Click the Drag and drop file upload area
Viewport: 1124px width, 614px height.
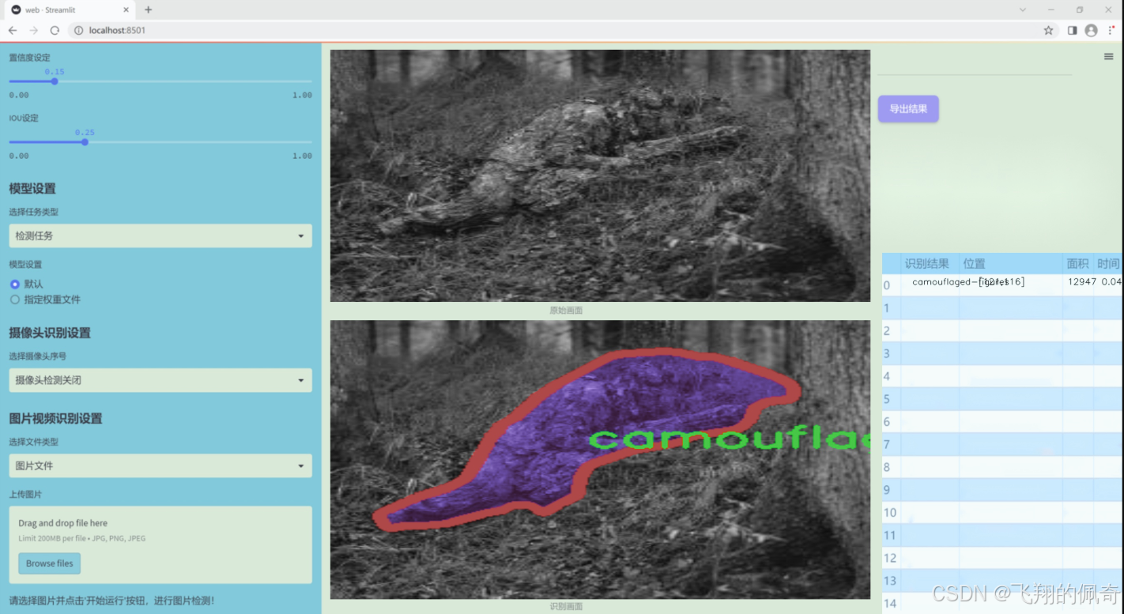tap(160, 544)
